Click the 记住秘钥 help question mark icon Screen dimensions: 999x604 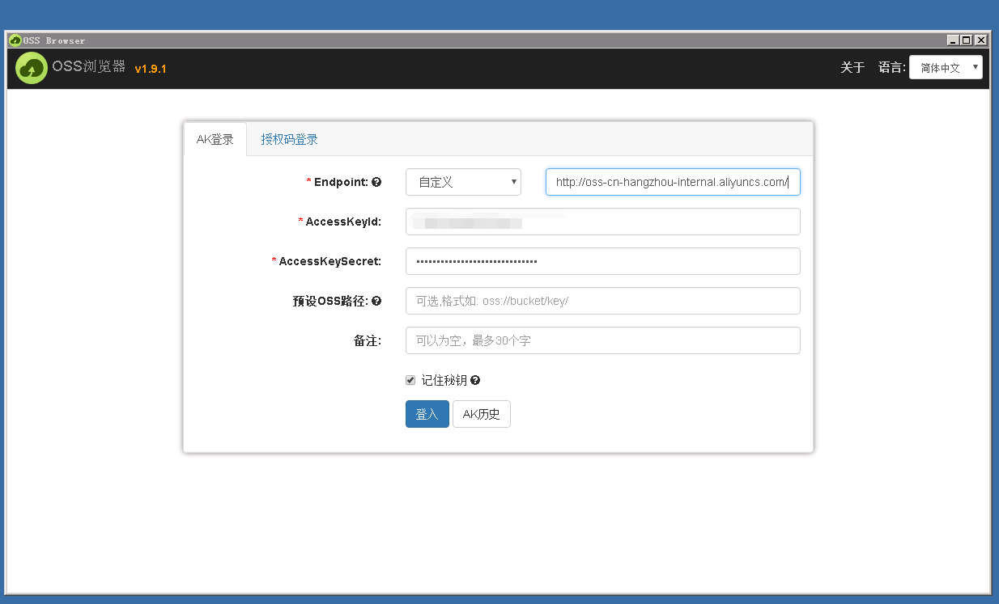475,380
